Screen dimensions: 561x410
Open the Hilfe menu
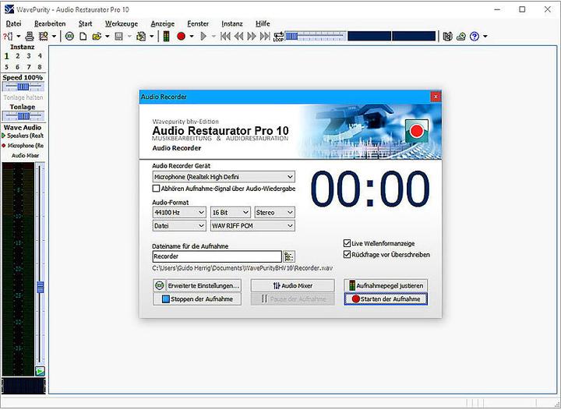[x=263, y=23]
